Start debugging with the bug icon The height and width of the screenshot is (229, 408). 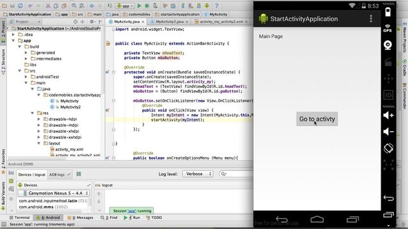pos(147,6)
